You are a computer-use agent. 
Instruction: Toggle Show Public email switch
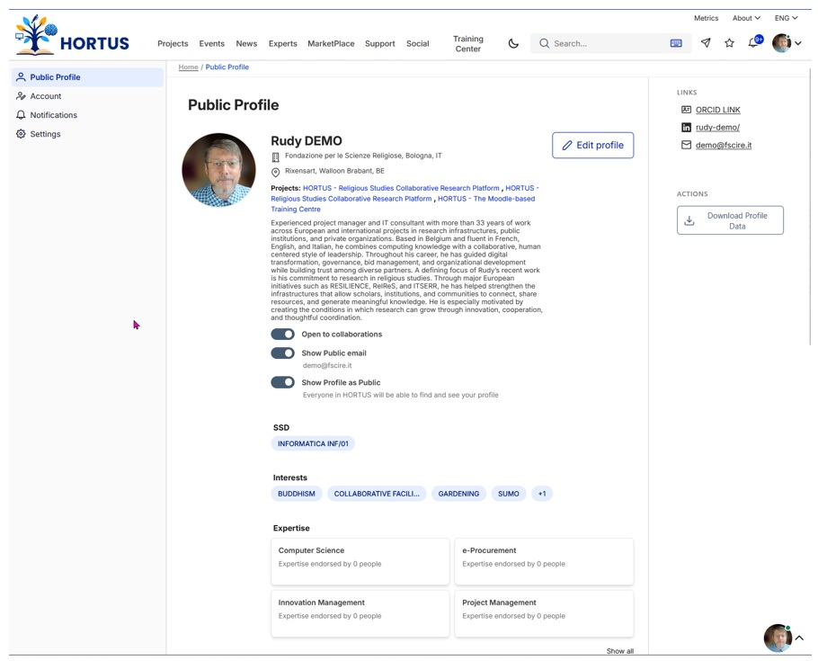coord(283,353)
